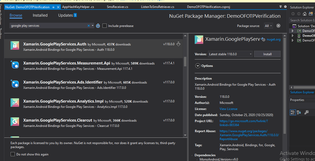The image size is (315, 161).
Task: Switch to the Installed tab
Action: point(40,15)
